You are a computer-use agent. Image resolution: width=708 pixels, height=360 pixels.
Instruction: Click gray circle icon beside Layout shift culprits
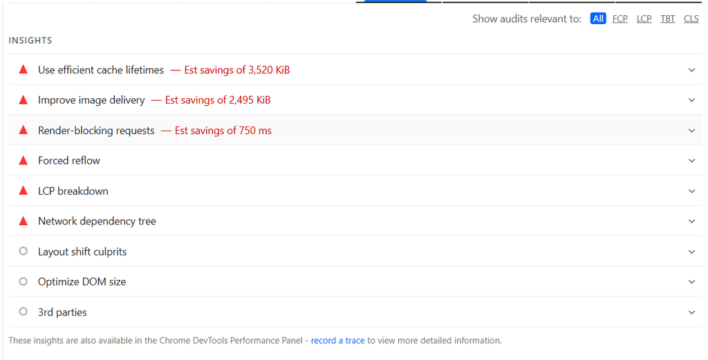tap(24, 251)
